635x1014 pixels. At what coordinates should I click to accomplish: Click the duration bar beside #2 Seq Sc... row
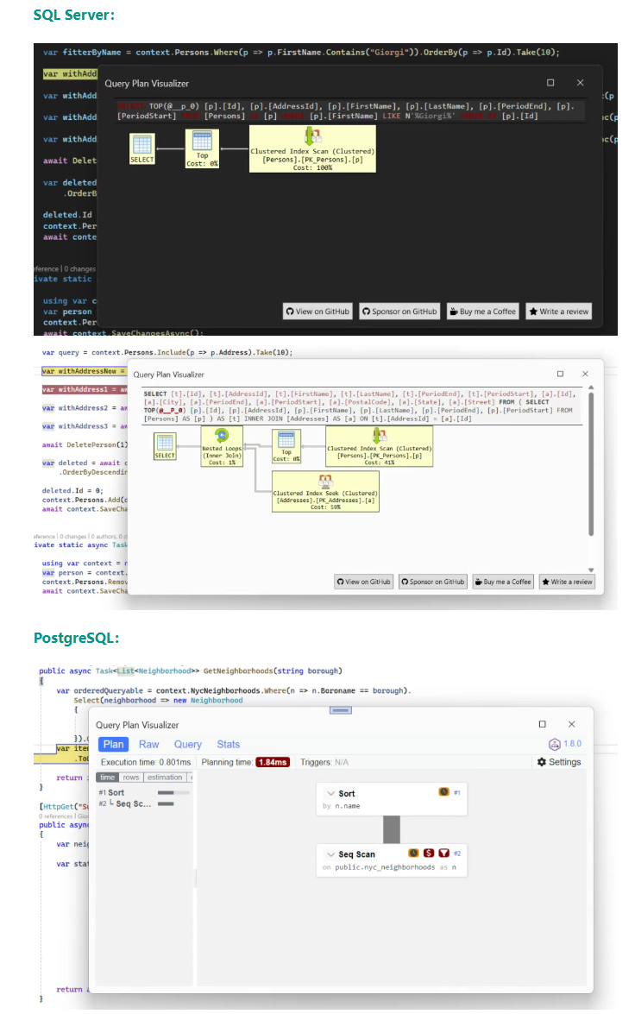coord(166,803)
